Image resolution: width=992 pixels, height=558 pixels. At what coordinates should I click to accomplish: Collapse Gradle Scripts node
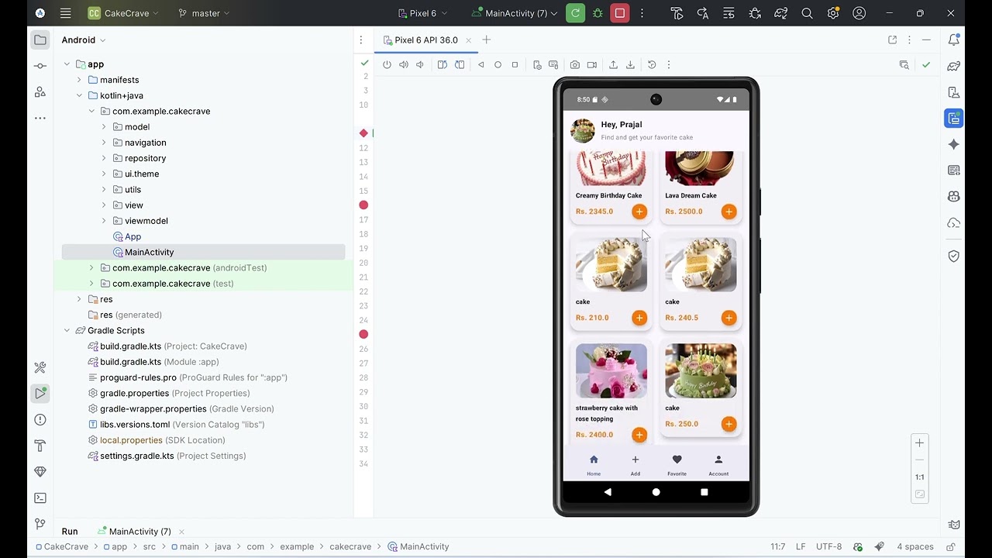[x=67, y=330]
